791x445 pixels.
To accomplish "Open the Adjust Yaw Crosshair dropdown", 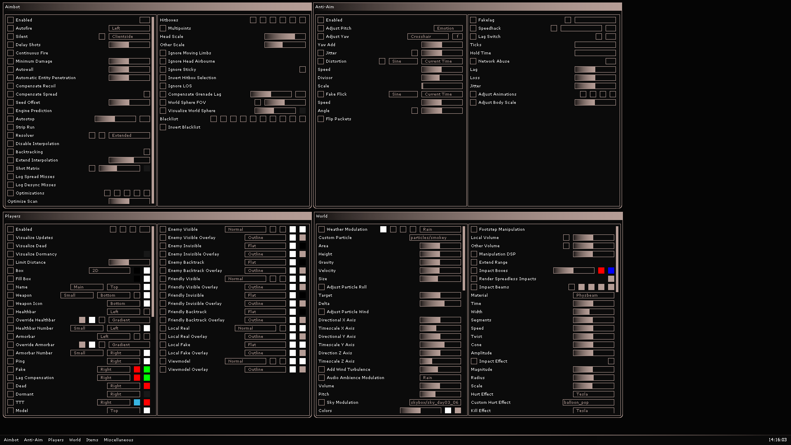I will click(x=428, y=37).
